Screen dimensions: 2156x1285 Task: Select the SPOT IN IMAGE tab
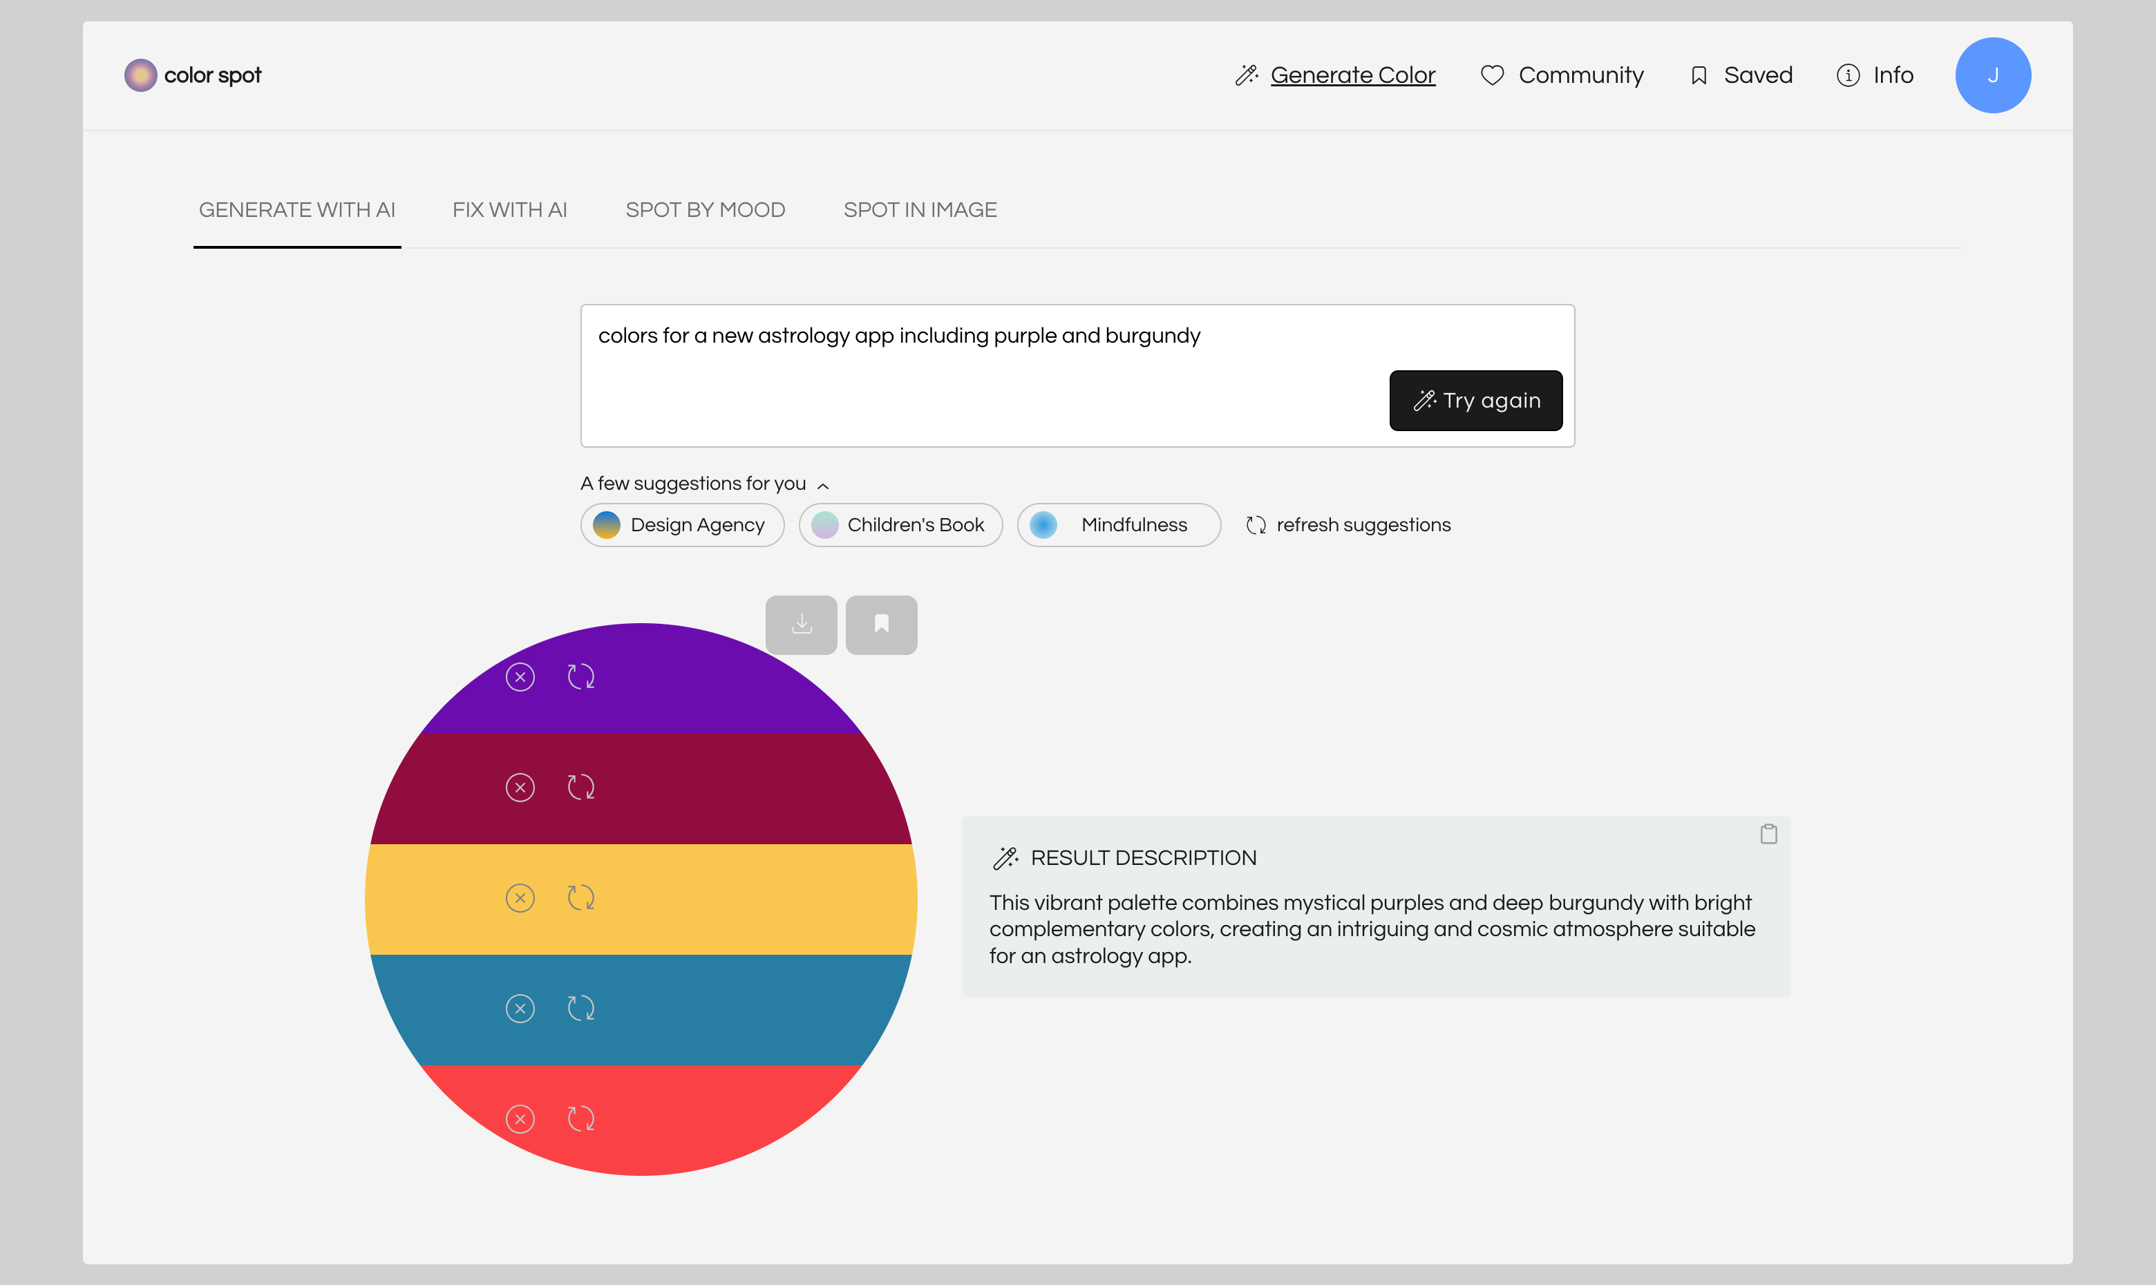(920, 211)
